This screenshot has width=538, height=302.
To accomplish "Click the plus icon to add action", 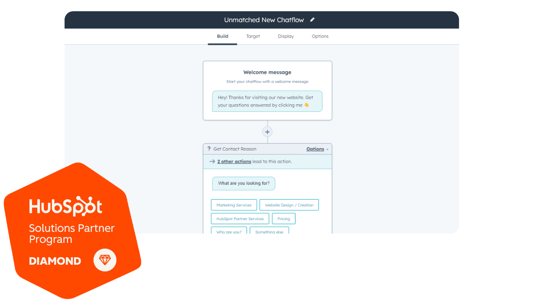I will pos(267,132).
